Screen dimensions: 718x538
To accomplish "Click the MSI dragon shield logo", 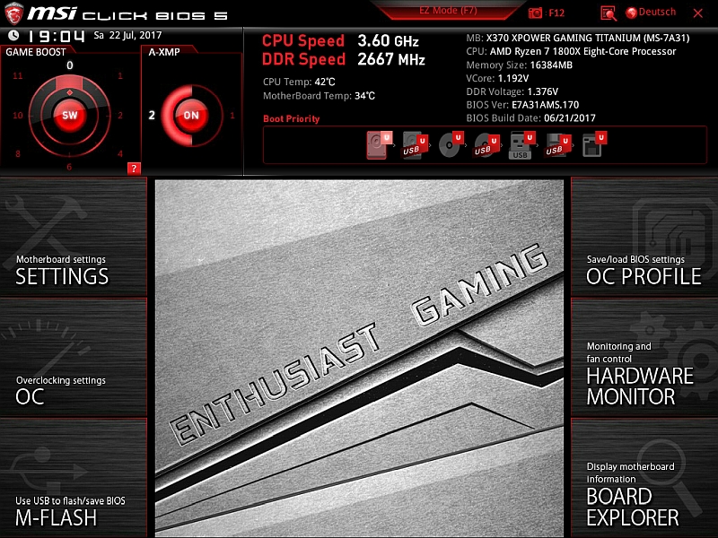I will coord(13,13).
